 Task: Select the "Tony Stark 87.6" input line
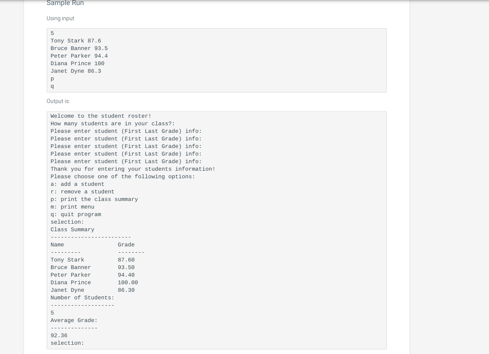[x=76, y=41]
